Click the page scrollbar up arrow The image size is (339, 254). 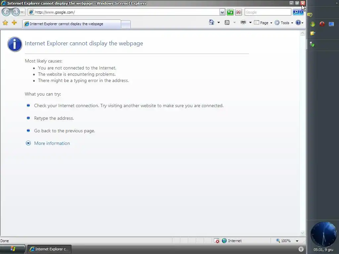click(303, 33)
